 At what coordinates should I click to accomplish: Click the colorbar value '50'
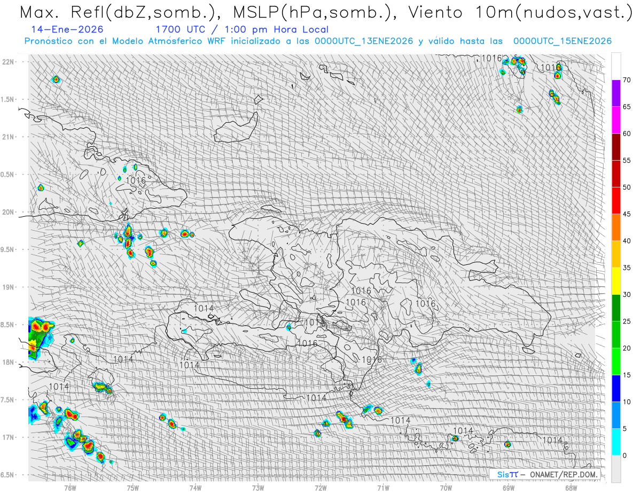pyautogui.click(x=627, y=187)
